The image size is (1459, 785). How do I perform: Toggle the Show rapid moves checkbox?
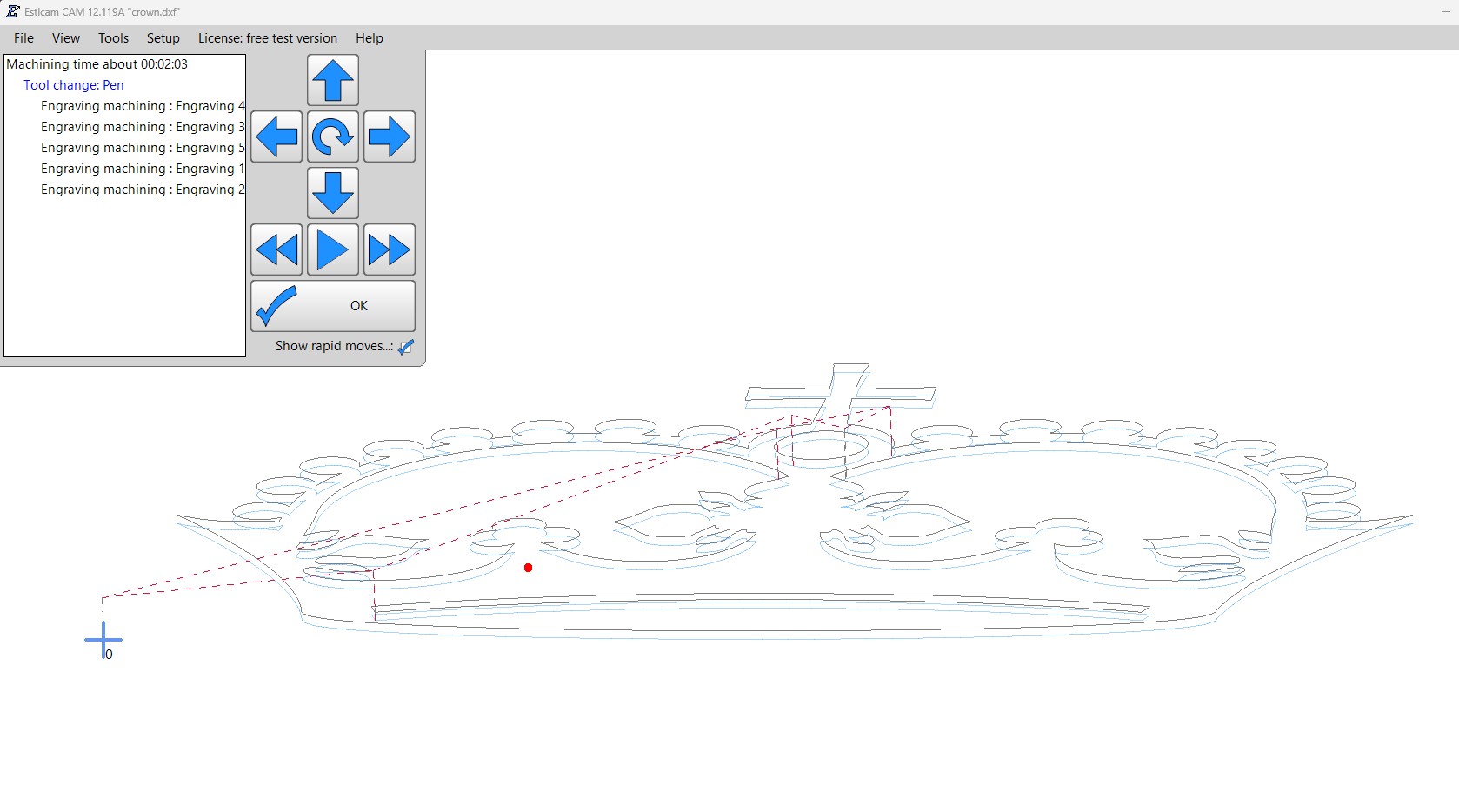(406, 347)
